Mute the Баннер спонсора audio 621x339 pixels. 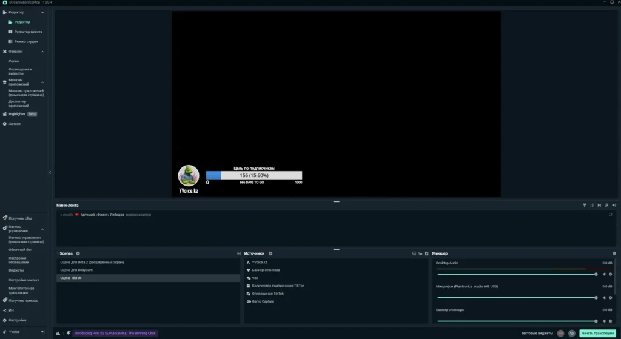coord(604,321)
